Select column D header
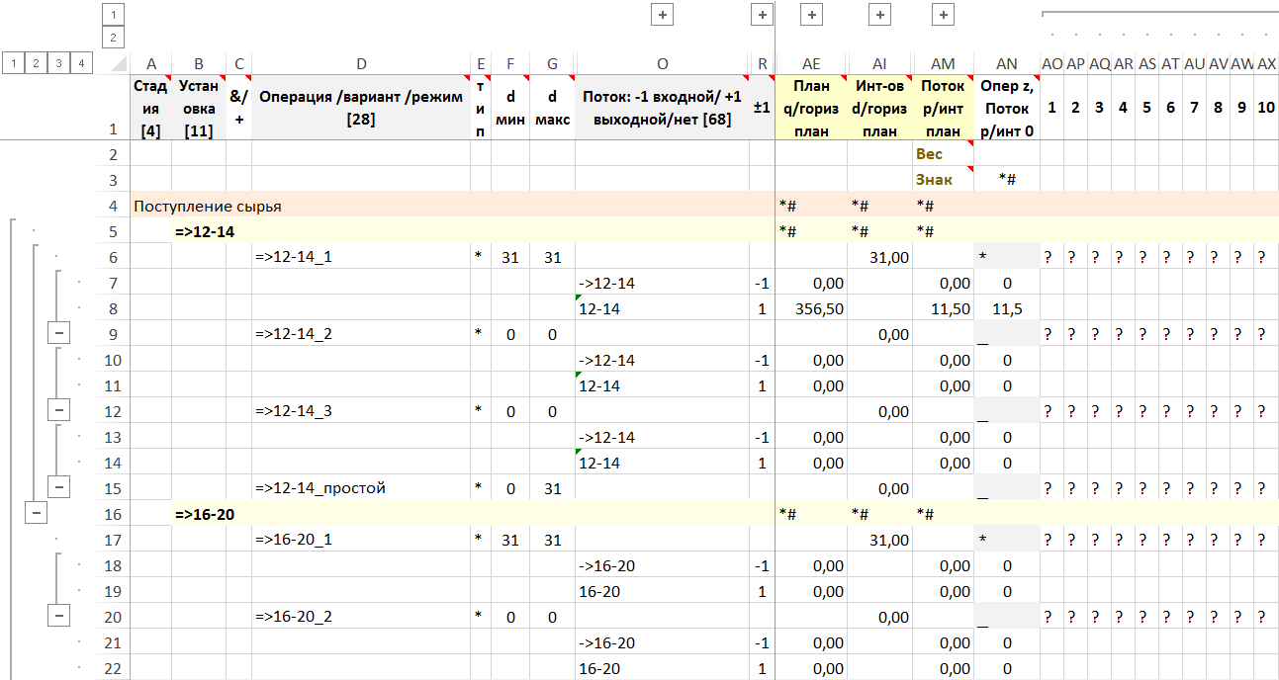Screen dimensions: 1279x680 point(361,63)
